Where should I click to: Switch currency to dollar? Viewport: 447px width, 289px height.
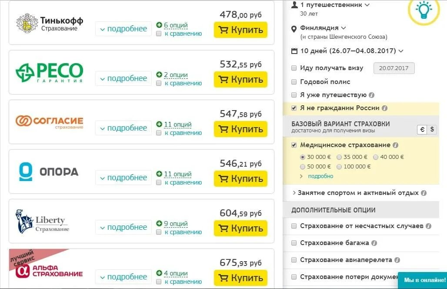[x=432, y=129]
